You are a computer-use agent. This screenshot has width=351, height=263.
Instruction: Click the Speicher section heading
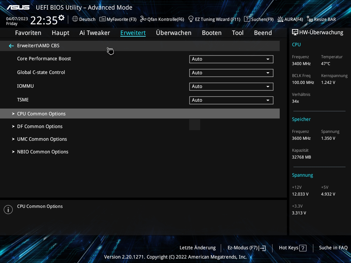(301, 119)
